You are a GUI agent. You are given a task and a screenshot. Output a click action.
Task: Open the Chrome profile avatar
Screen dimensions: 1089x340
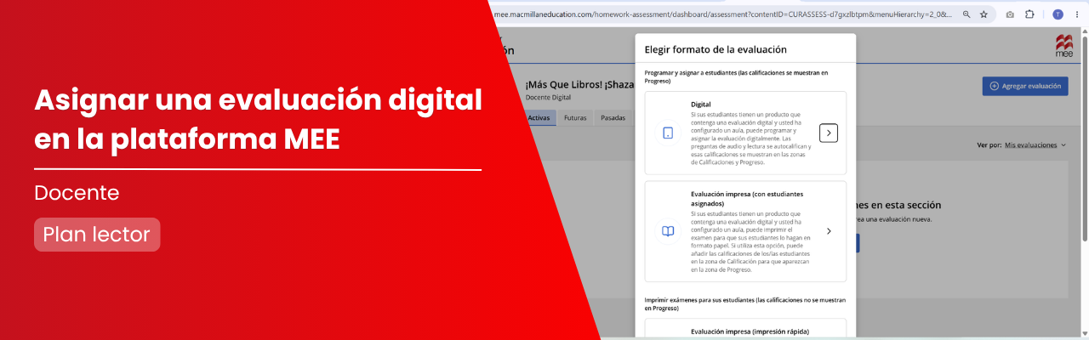coord(1058,14)
